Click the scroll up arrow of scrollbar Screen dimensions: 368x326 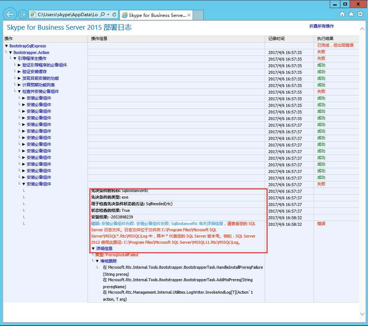(x=362, y=29)
